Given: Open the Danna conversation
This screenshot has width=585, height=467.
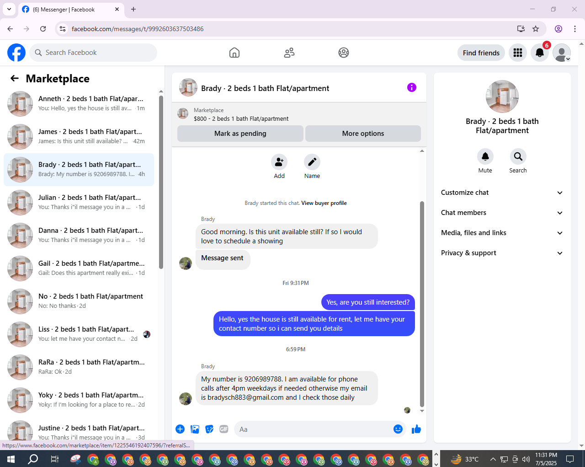Looking at the screenshot, I should tap(79, 236).
